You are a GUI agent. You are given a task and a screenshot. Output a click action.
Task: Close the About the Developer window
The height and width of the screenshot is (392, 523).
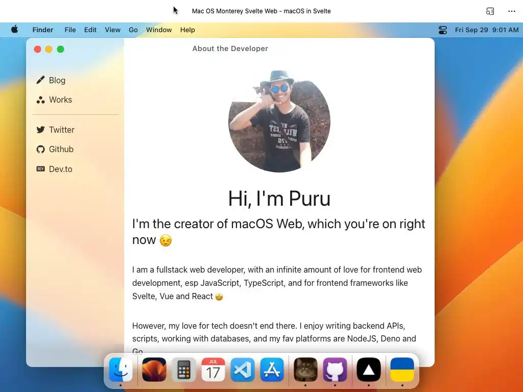tap(37, 50)
